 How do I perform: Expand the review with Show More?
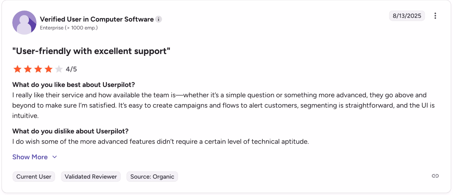pos(30,157)
